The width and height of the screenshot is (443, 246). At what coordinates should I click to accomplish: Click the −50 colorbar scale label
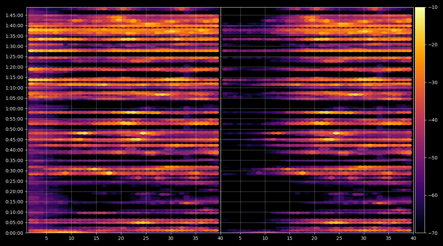coord(433,158)
